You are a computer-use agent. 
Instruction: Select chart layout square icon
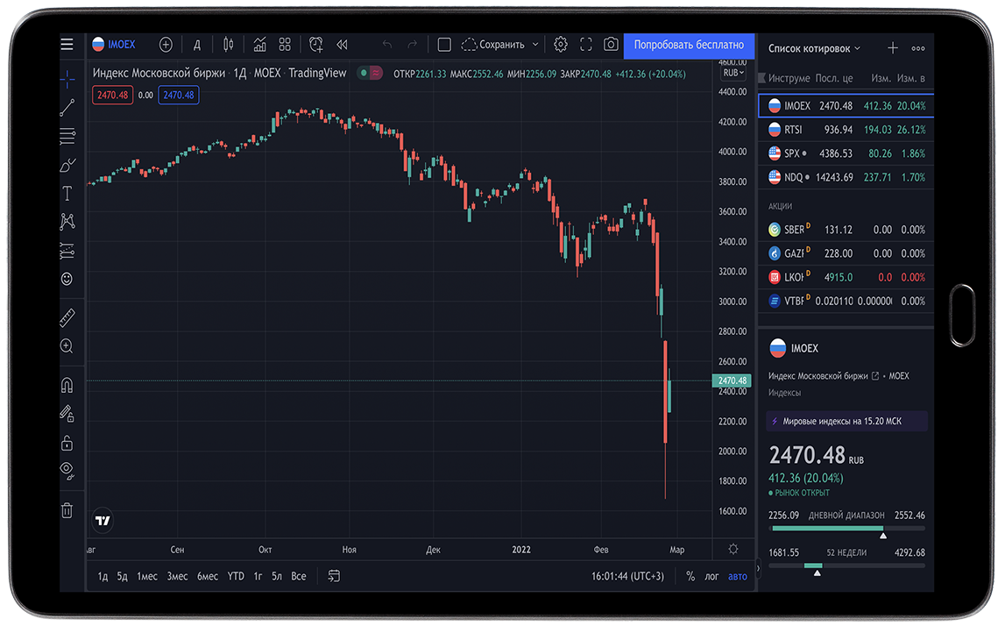point(444,44)
